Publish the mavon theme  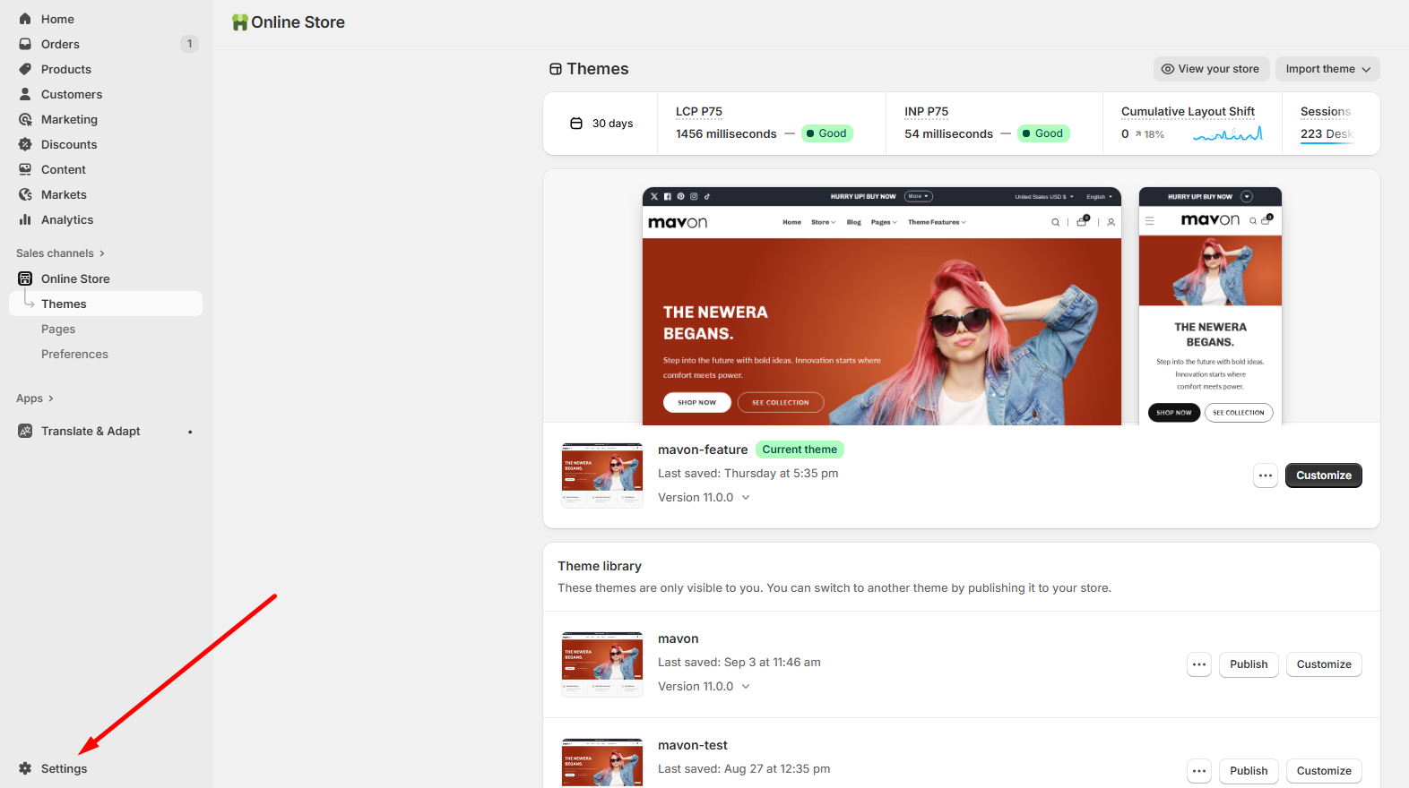1248,664
